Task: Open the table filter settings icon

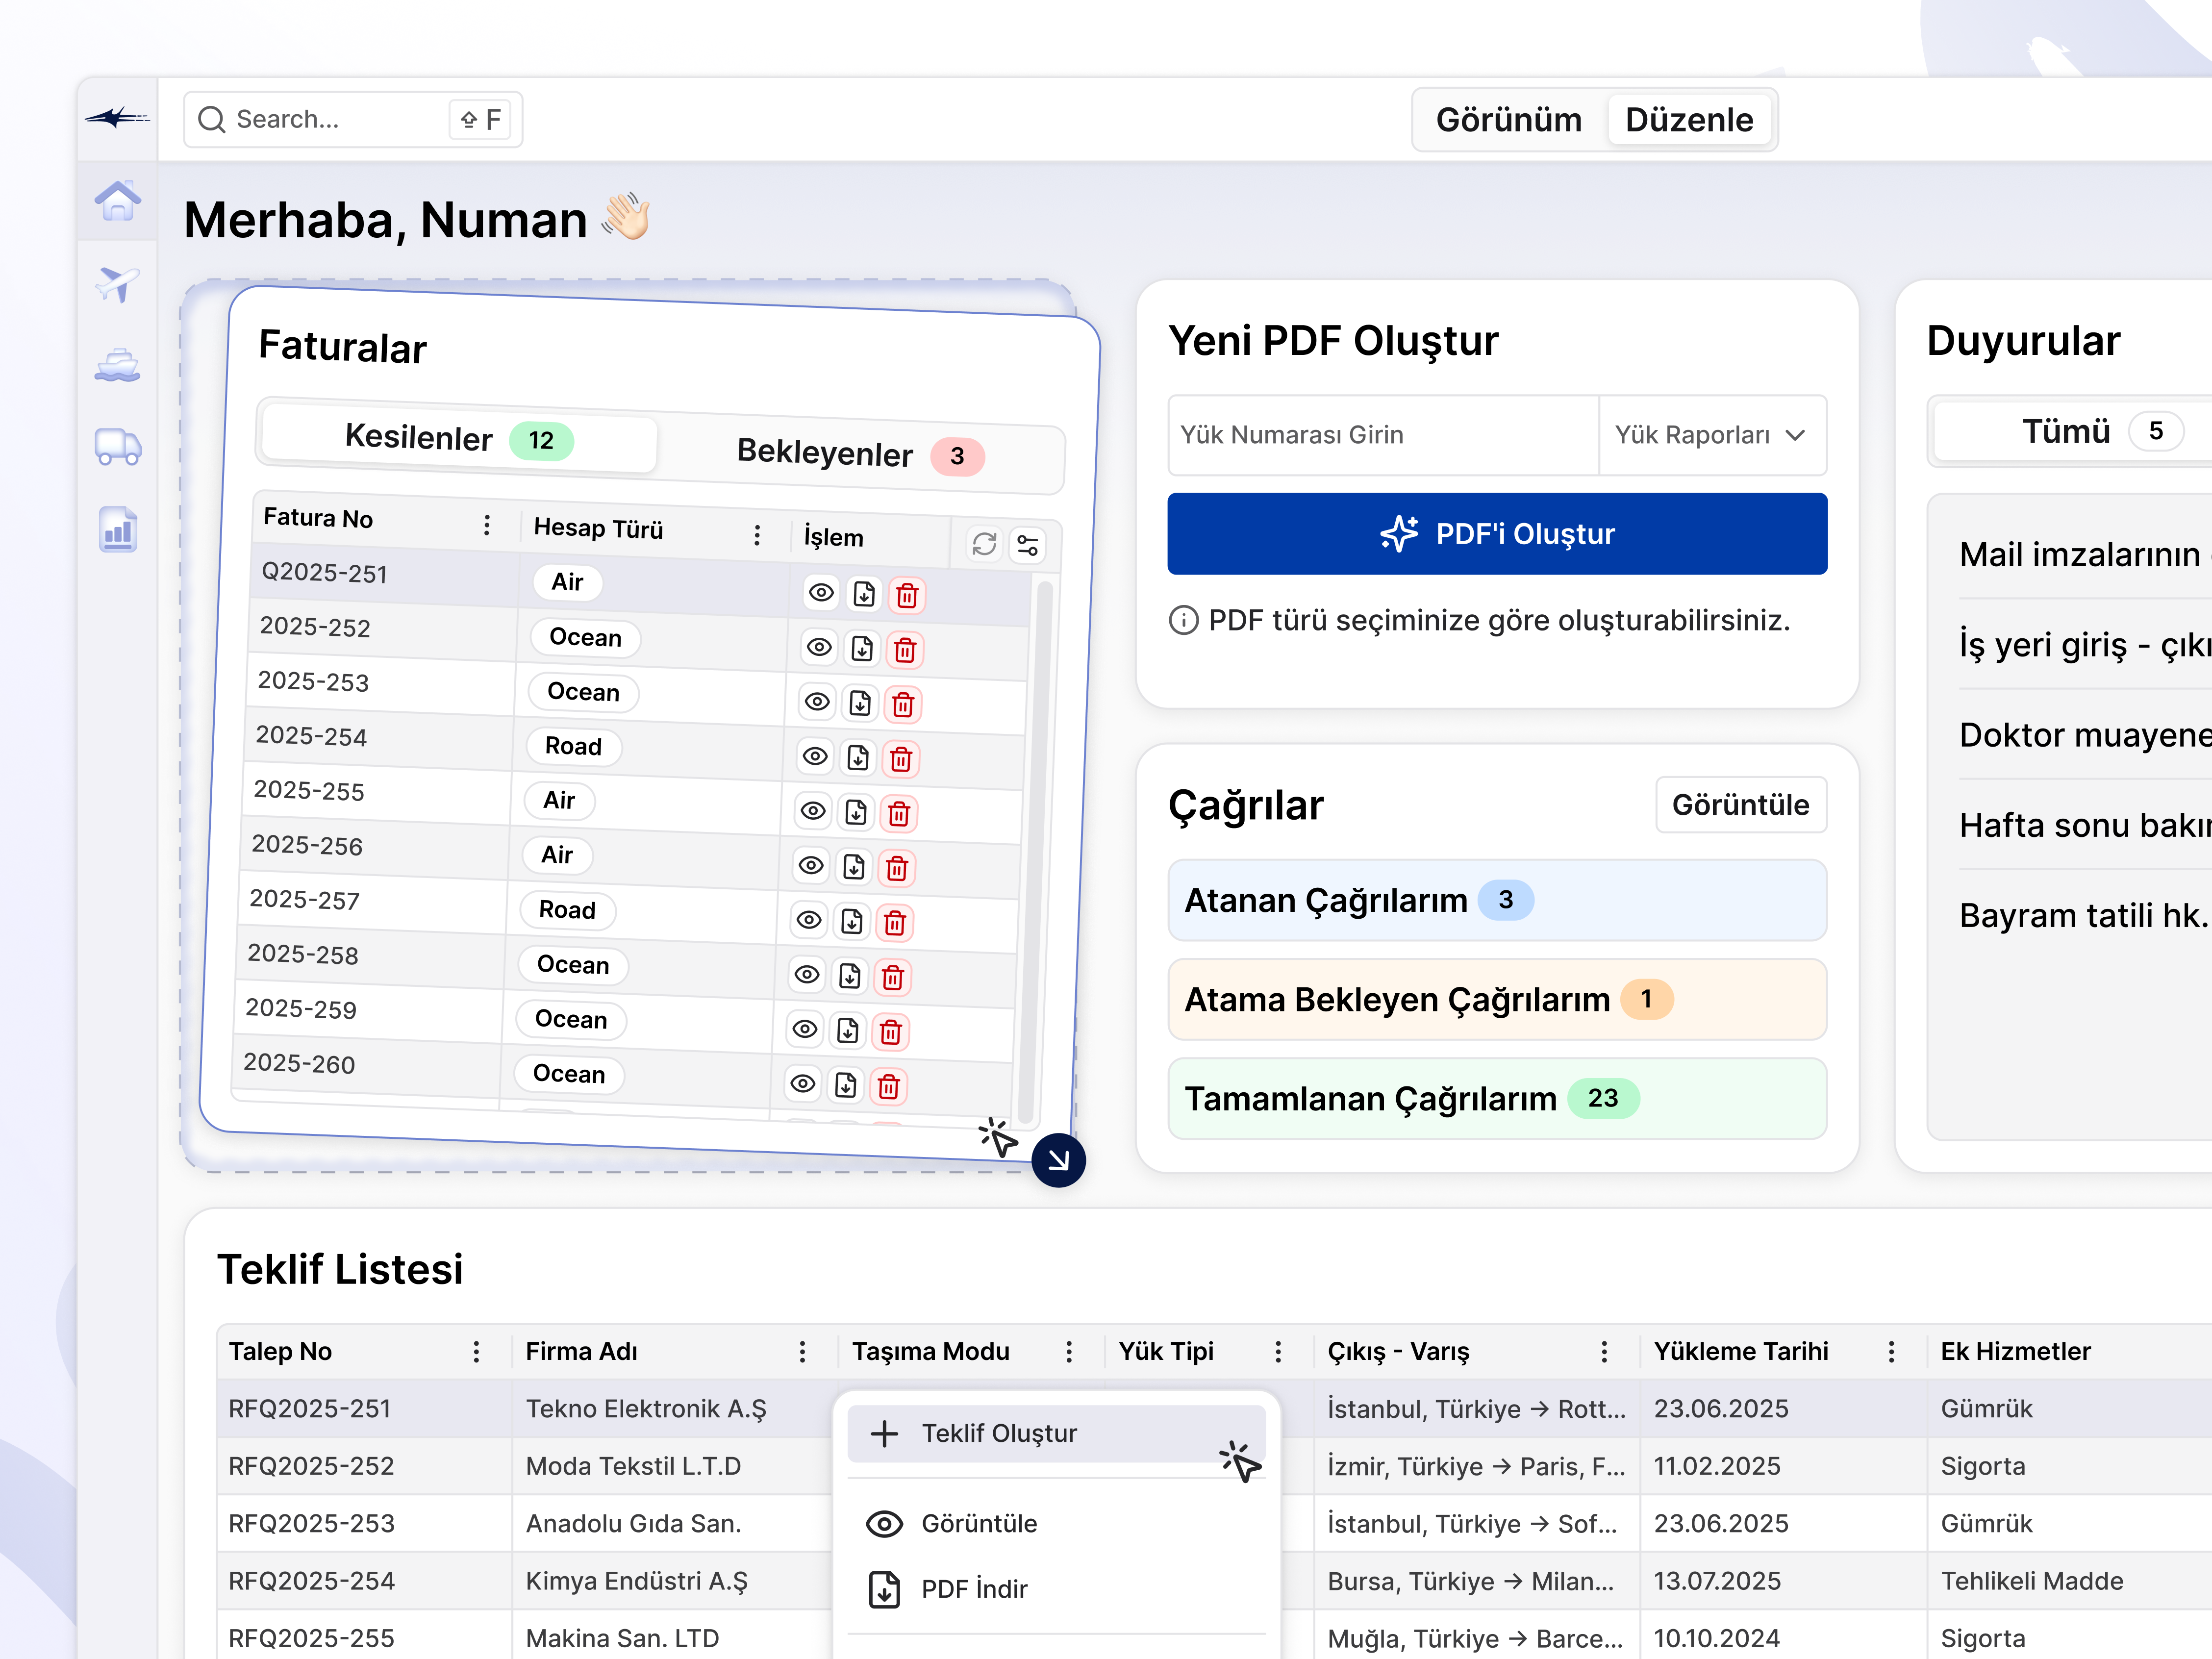Action: coord(1028,546)
